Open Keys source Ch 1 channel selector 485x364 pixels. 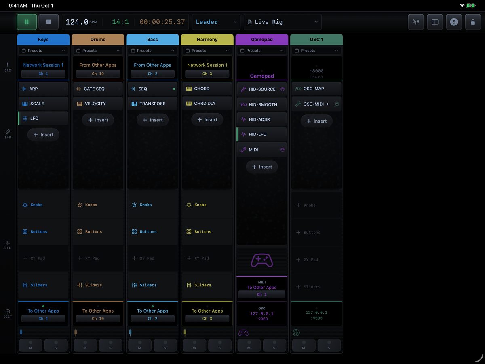point(43,74)
